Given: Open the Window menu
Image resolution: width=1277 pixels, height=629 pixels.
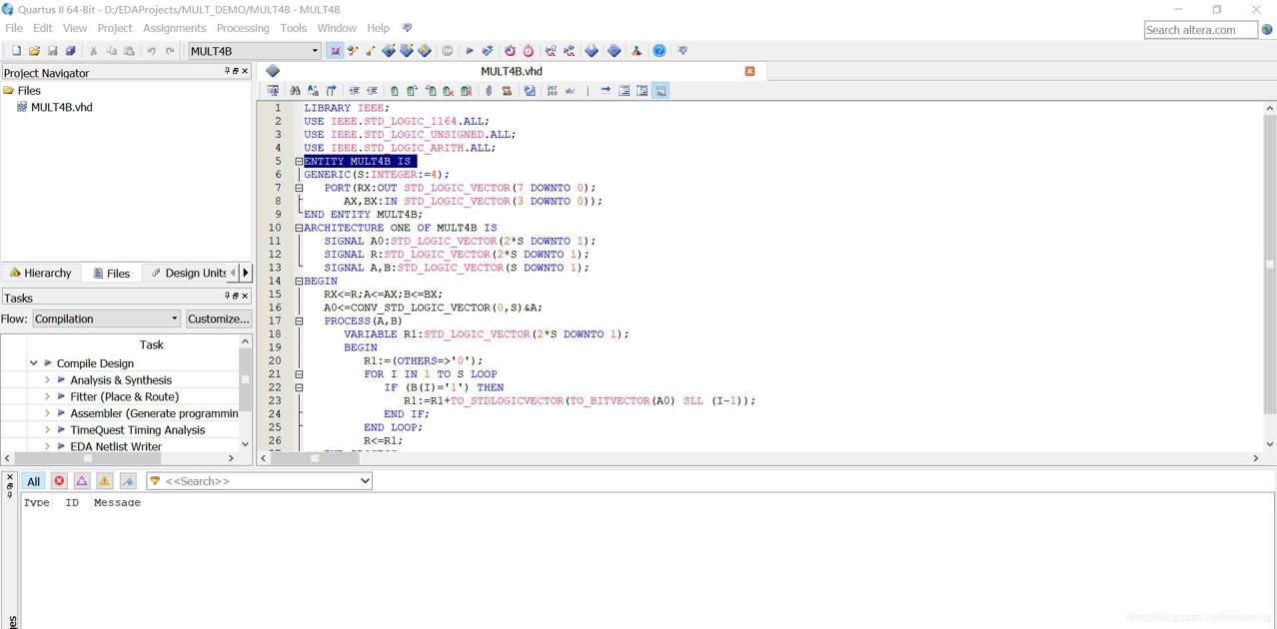Looking at the screenshot, I should 337,28.
